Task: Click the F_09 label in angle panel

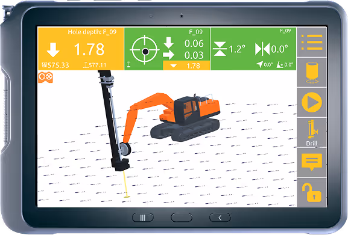Action: pyautogui.click(x=285, y=31)
